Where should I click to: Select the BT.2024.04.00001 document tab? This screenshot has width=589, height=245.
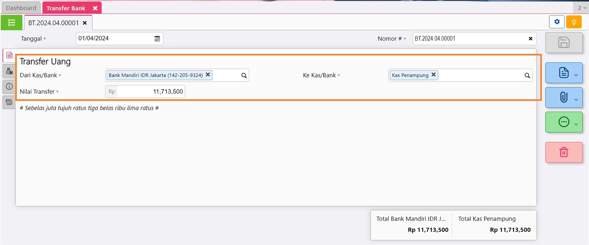coord(53,23)
